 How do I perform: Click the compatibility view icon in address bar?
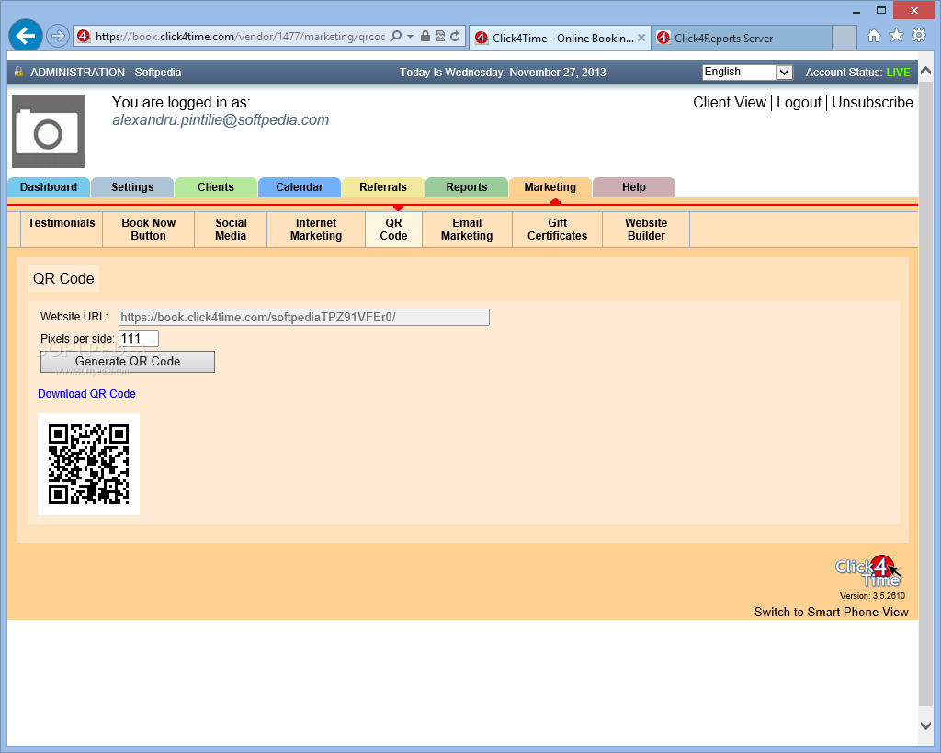[440, 36]
